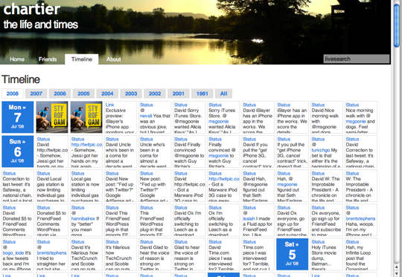Select the 2004 year filter

pos(107,94)
